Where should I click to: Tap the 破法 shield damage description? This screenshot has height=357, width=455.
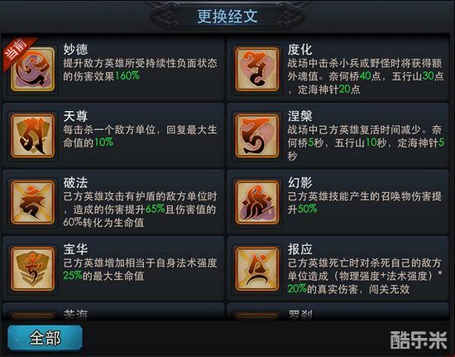(x=140, y=210)
